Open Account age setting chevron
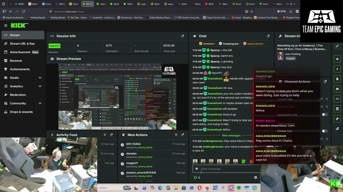This screenshot has width=343, height=192. pos(327,99)
